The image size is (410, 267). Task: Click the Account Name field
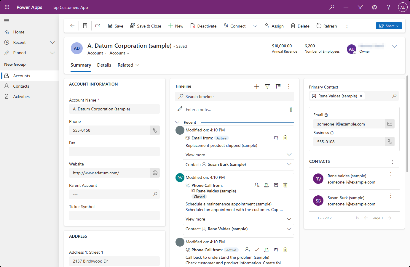click(114, 109)
